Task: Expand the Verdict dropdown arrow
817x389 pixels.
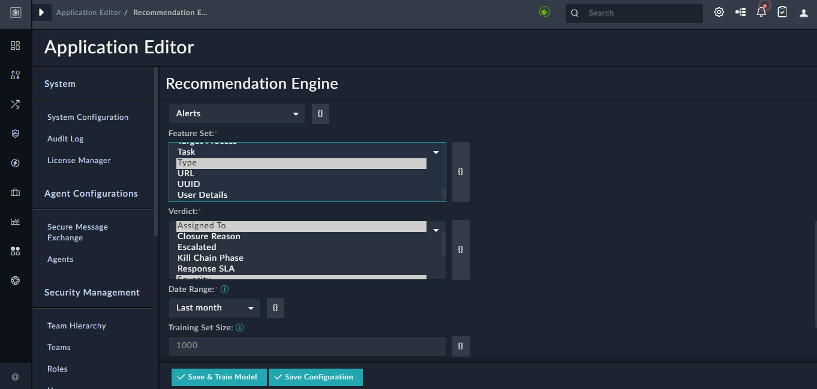Action: click(x=436, y=230)
